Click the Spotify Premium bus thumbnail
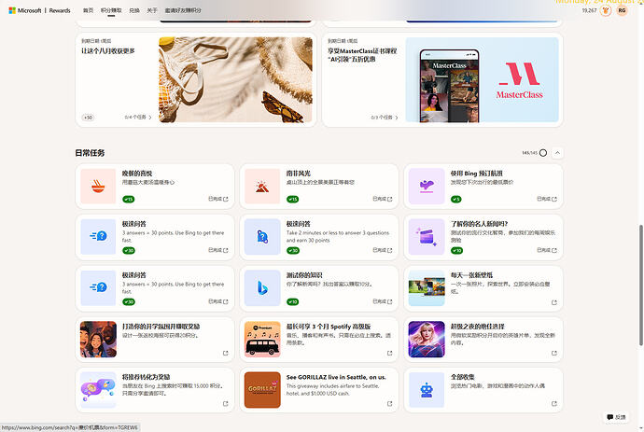 (262, 340)
